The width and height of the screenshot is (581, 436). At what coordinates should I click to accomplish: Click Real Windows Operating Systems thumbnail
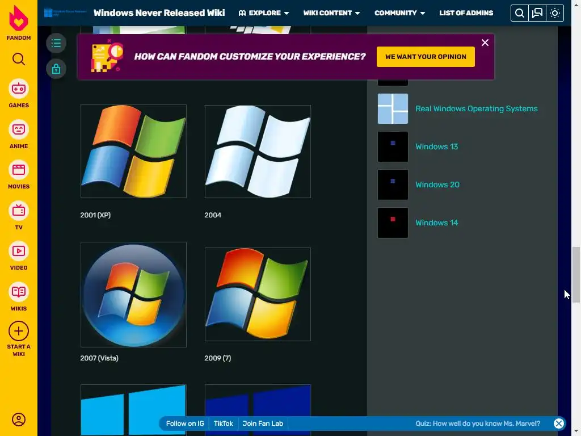(393, 108)
